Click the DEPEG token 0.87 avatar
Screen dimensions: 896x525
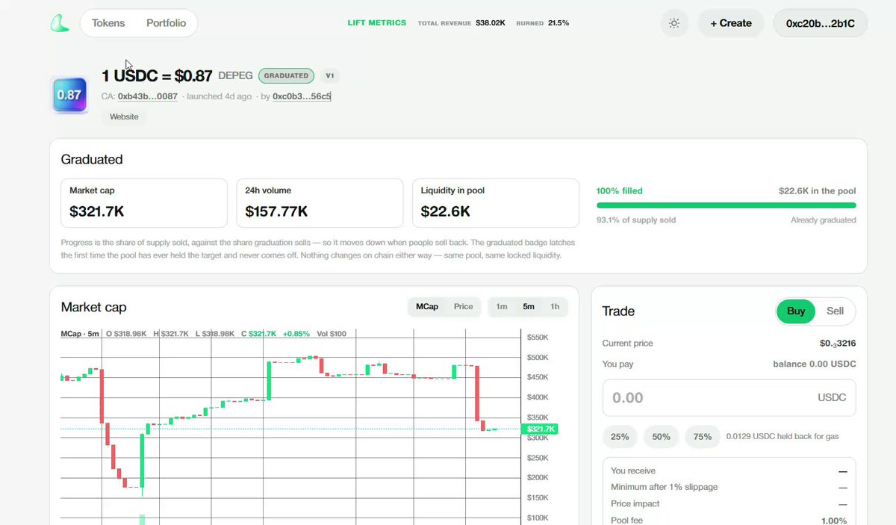(69, 95)
